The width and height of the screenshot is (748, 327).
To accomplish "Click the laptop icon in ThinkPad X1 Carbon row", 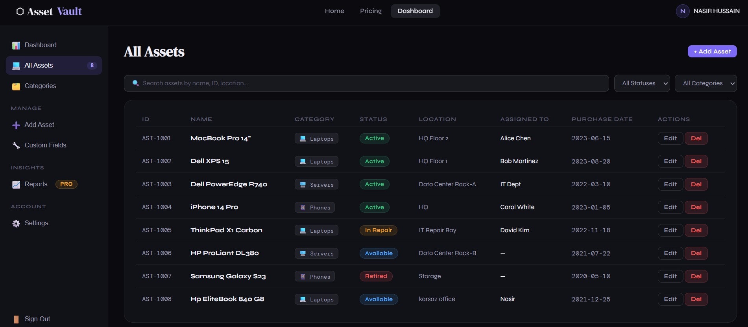I will pyautogui.click(x=303, y=231).
